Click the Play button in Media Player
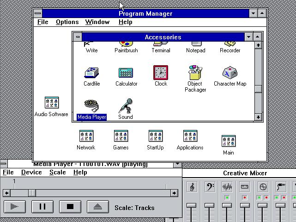This screenshot has width=296, height=222. (x=15, y=207)
